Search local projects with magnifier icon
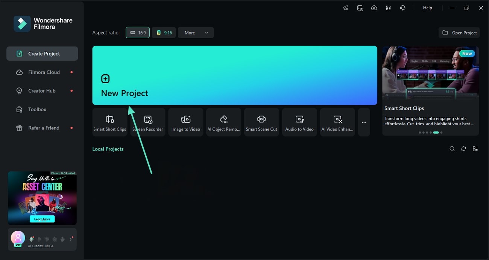Screen dimensions: 489x260 tap(452, 149)
